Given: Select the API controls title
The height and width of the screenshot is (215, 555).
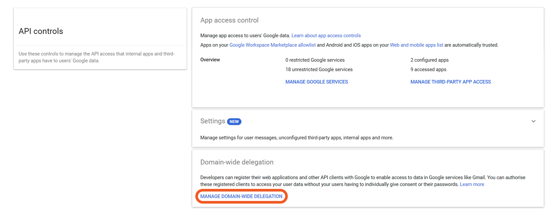Looking at the screenshot, I should point(41,31).
